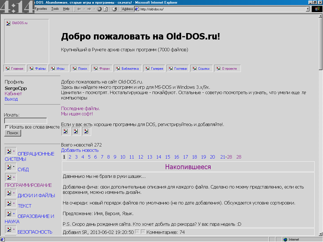Go to the Библиотека navigation tab
The height and width of the screenshot is (242, 323).
128,69
